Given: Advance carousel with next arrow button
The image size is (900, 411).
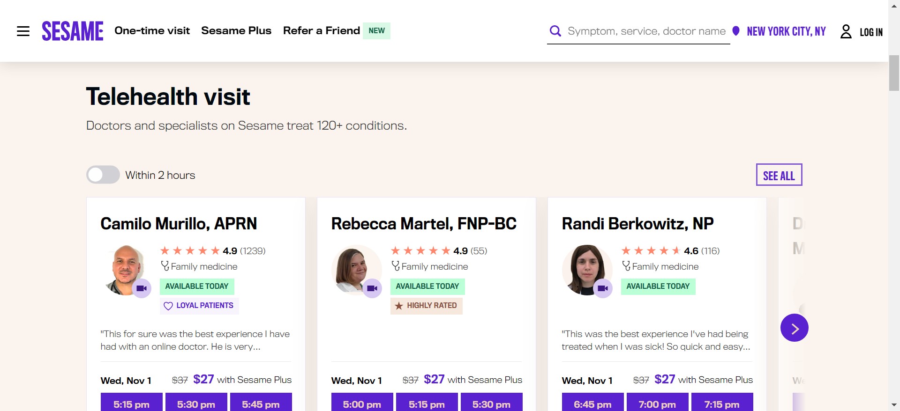Looking at the screenshot, I should [794, 328].
